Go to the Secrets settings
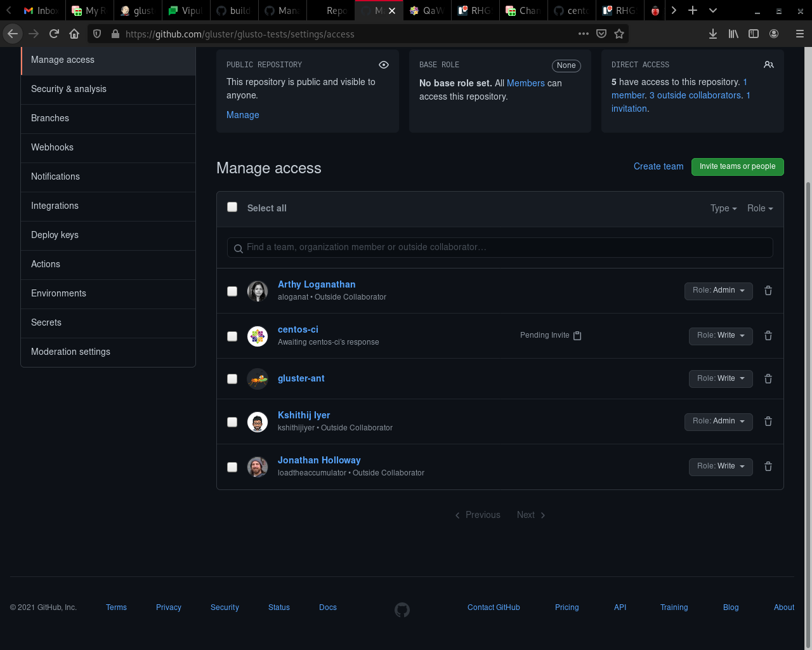The image size is (812, 650). [108, 323]
